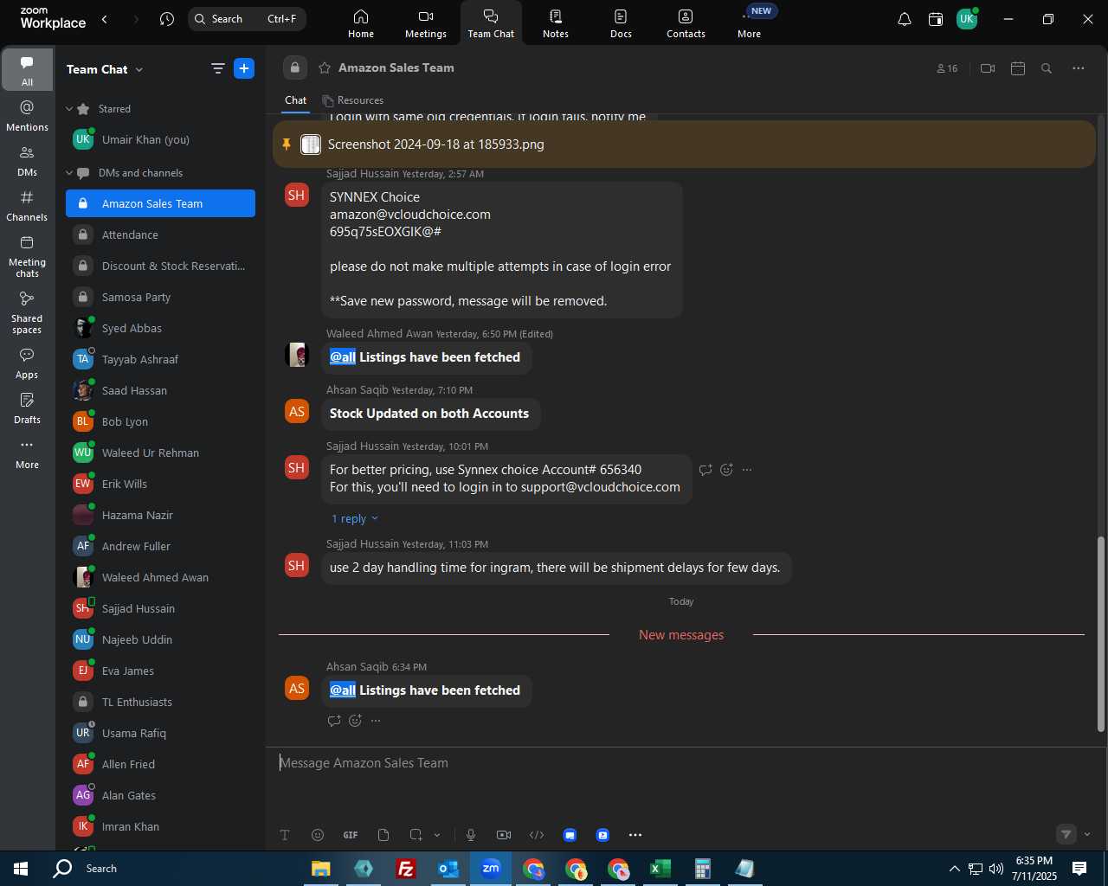Viewport: 1108px width, 886px height.
Task: Expand the Team Chat header dropdown
Action: click(x=139, y=69)
